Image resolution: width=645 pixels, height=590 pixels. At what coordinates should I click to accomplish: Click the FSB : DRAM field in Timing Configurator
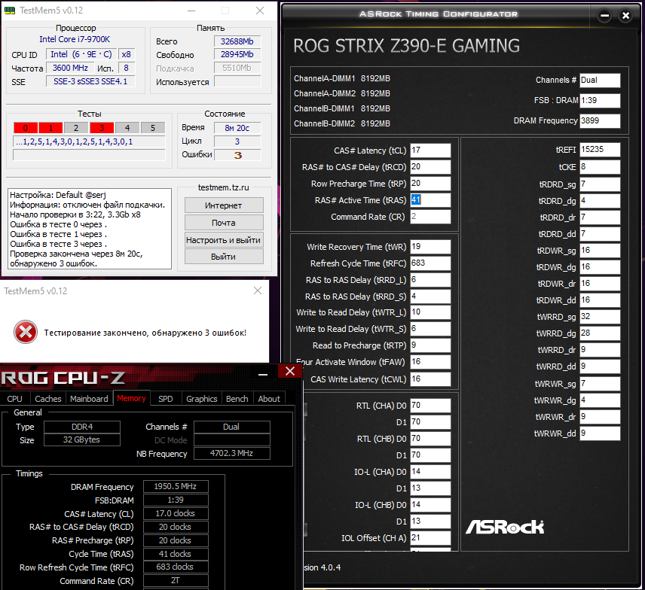click(600, 100)
